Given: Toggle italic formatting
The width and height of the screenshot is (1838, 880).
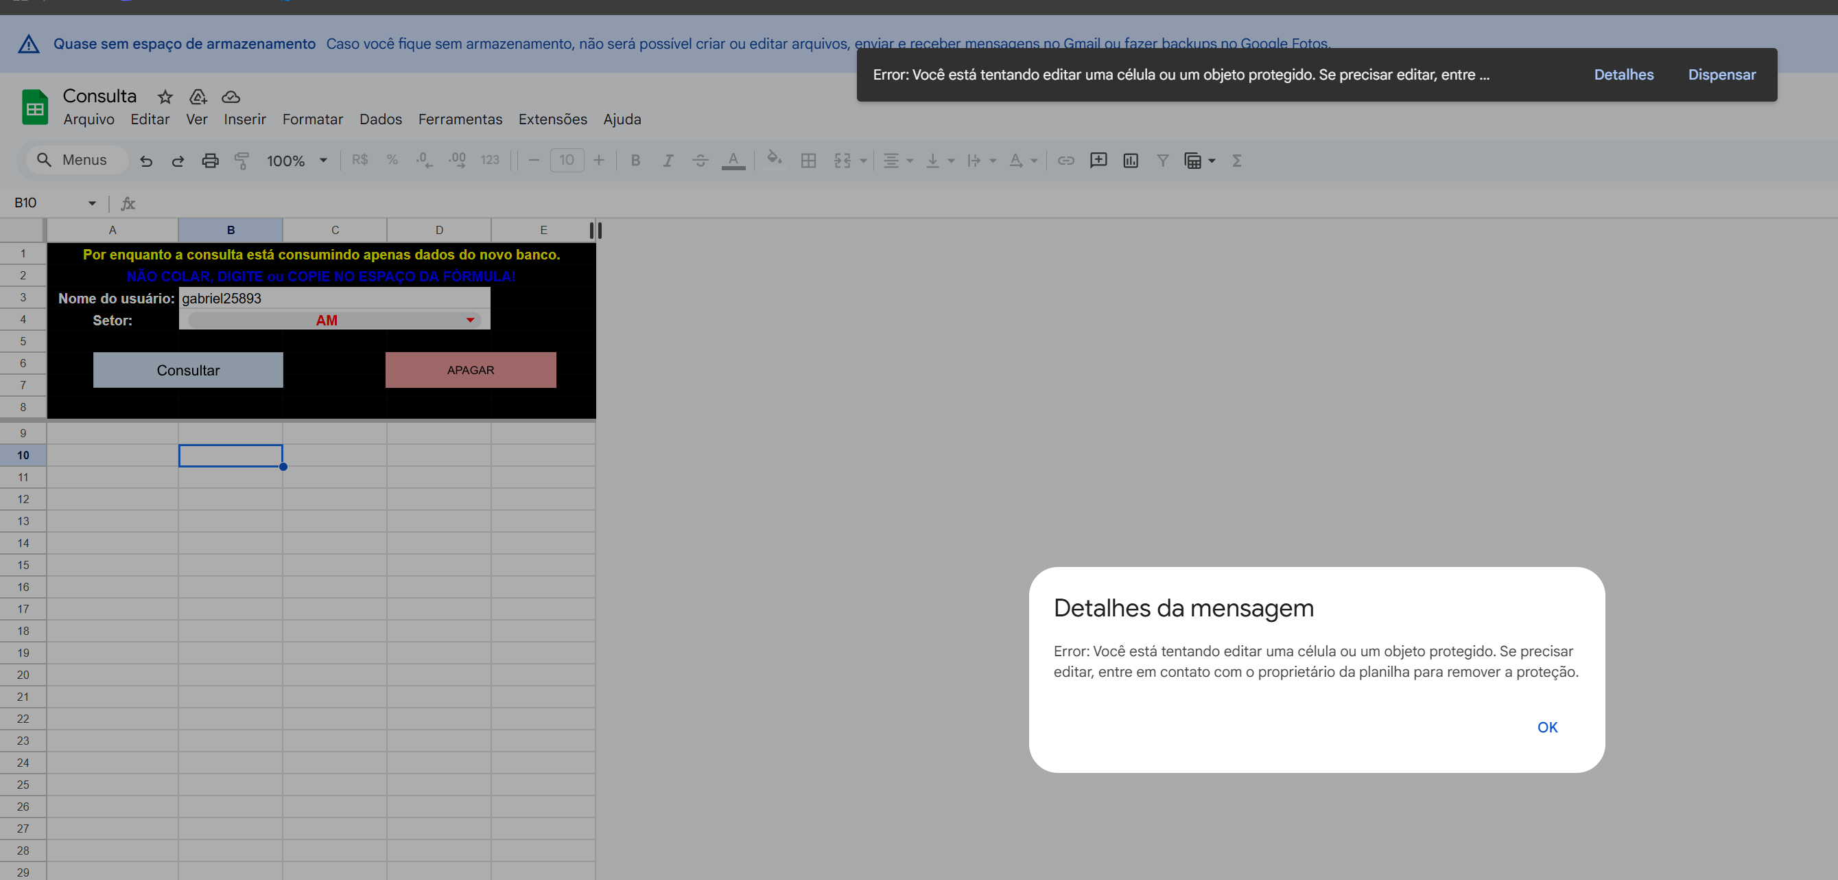Looking at the screenshot, I should point(668,161).
